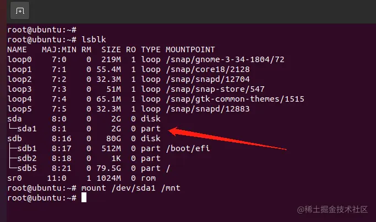The width and height of the screenshot is (376, 222).
Task: Select the sdb1 partition entry
Action: click(x=26, y=148)
